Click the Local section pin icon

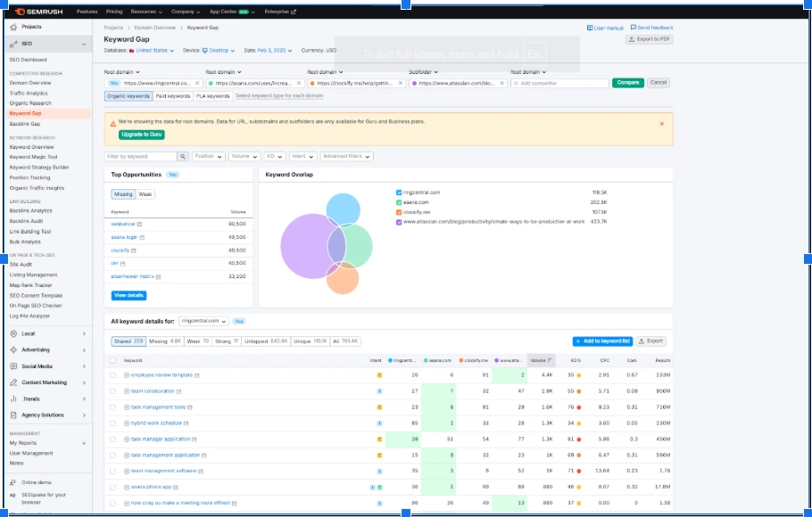point(13,333)
